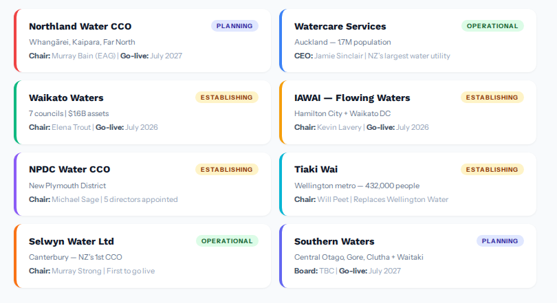This screenshot has height=303, width=557.
Task: Open the Selwyn Water Ltd title
Action: tap(72, 241)
